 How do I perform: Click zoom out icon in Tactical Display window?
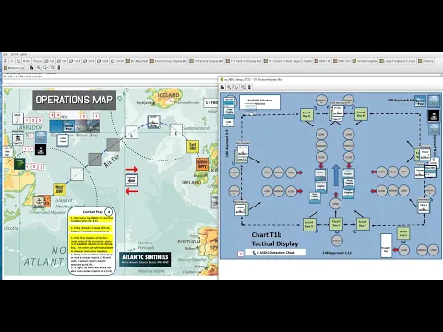[x=243, y=87]
